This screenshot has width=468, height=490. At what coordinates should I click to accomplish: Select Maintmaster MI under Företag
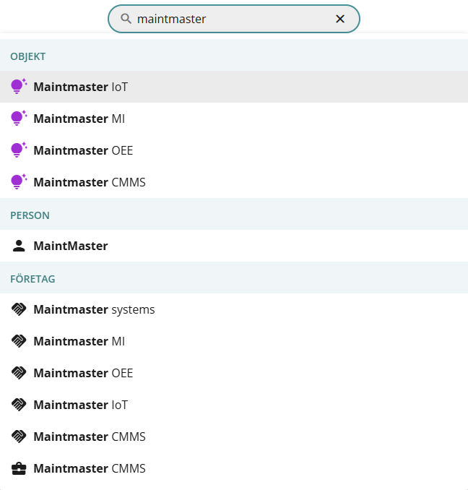[234, 341]
